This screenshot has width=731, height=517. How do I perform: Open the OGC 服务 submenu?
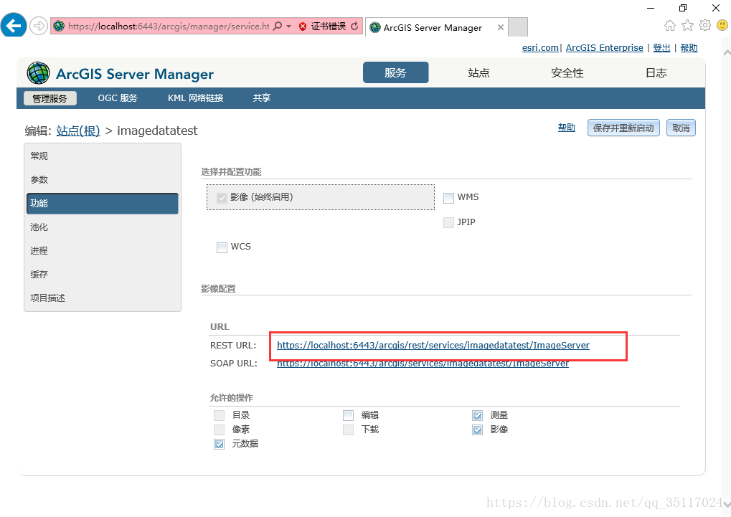point(118,98)
